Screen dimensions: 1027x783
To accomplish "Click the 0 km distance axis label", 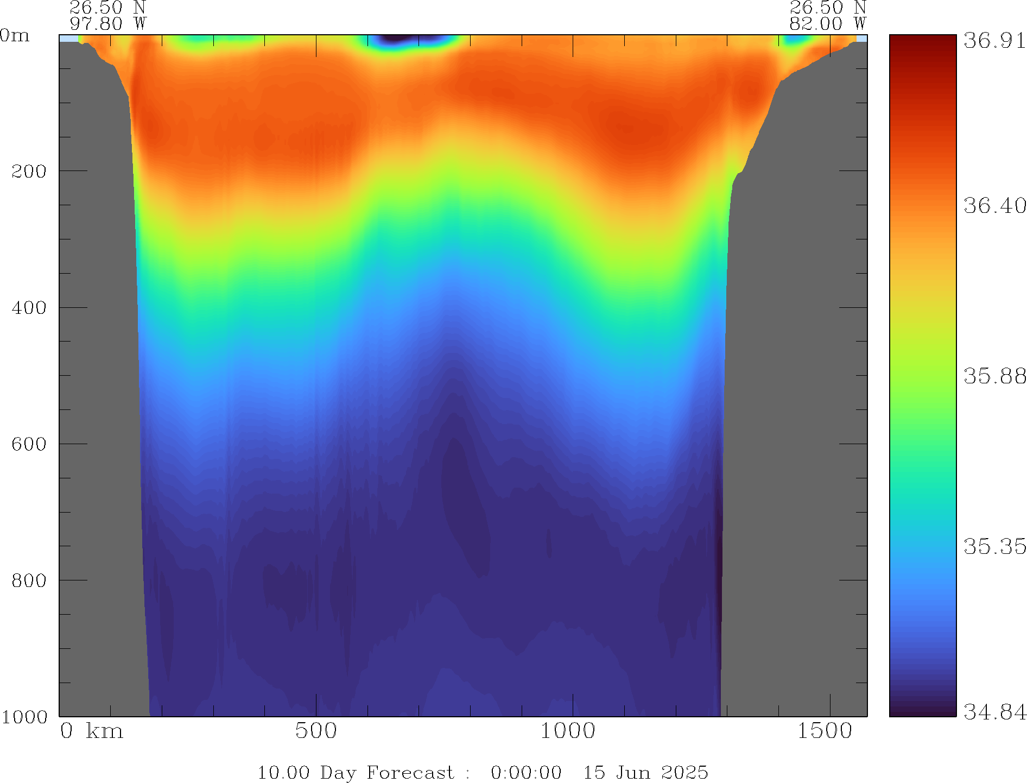I will tap(91, 731).
